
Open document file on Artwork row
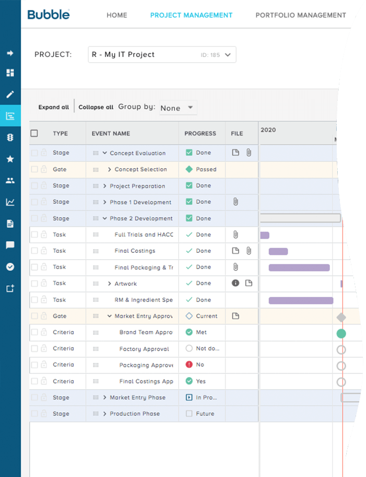(249, 283)
